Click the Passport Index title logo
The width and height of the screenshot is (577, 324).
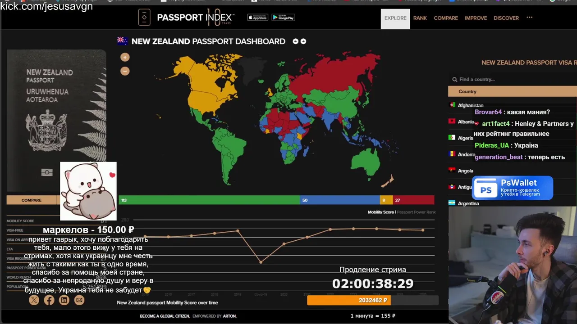point(196,18)
